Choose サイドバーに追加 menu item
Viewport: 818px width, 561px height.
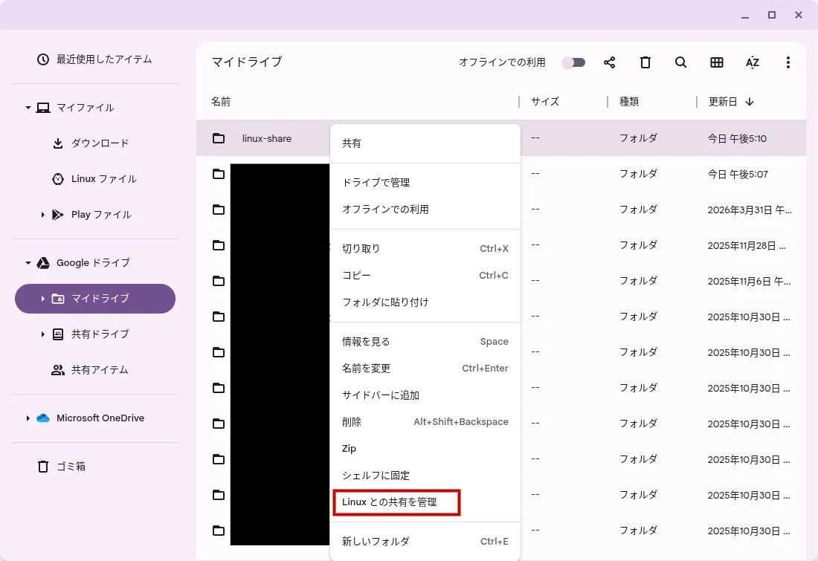(x=425, y=395)
